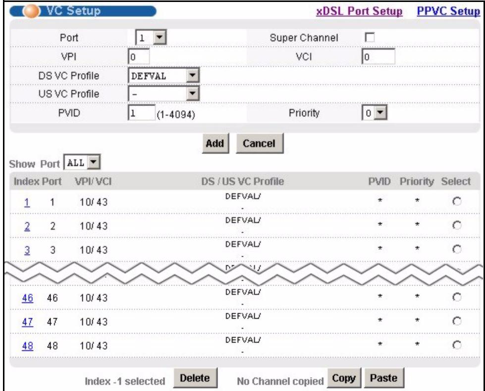Viewport: 485px width, 391px height.
Task: Click 10/ 43 value in row 48
Action: 94,345
